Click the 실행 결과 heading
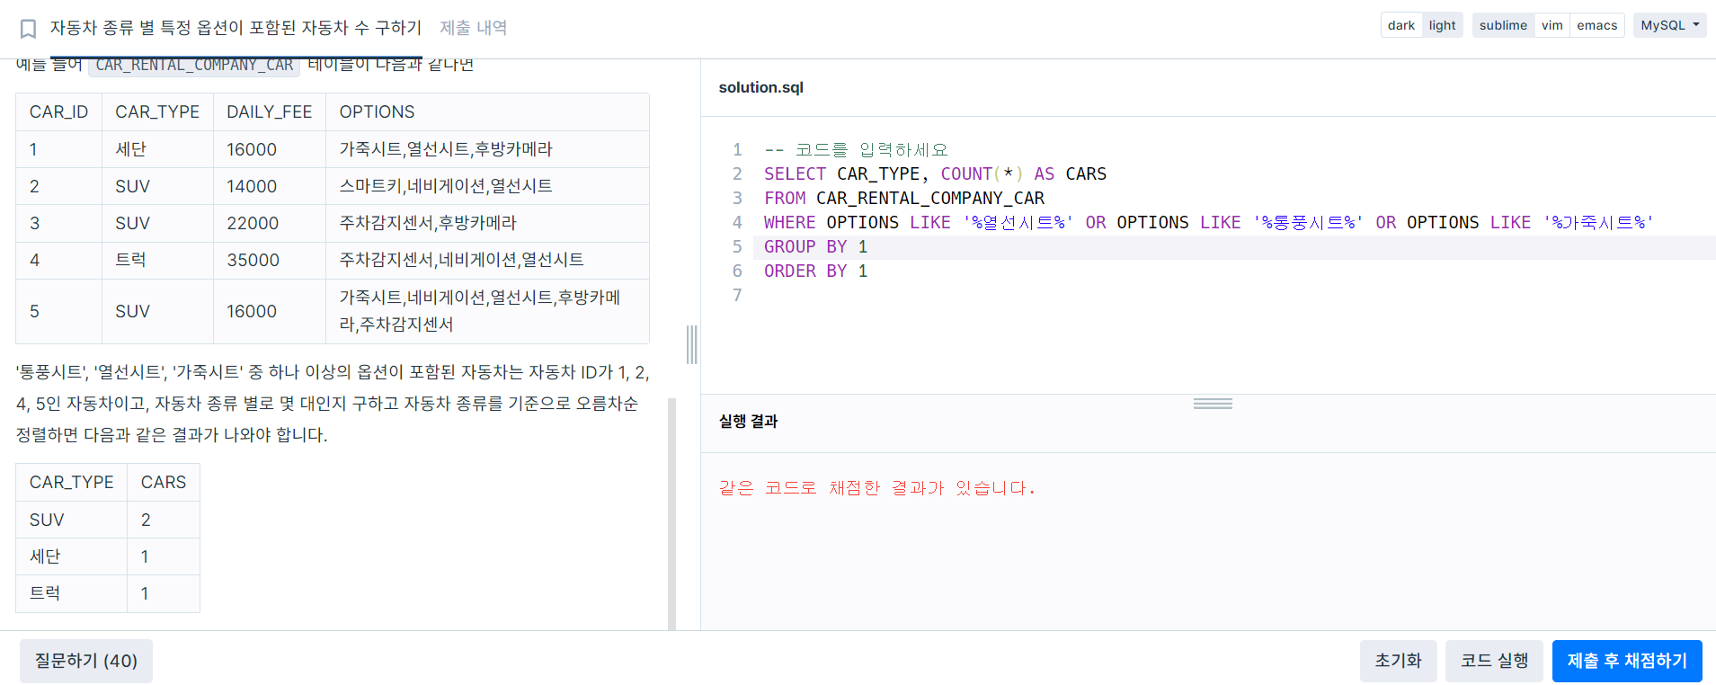The image size is (1716, 685). point(748,422)
